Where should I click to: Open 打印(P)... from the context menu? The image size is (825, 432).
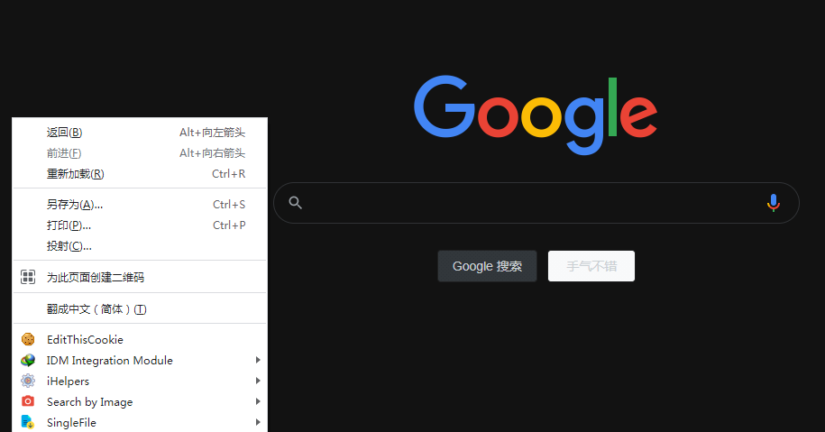click(140, 225)
